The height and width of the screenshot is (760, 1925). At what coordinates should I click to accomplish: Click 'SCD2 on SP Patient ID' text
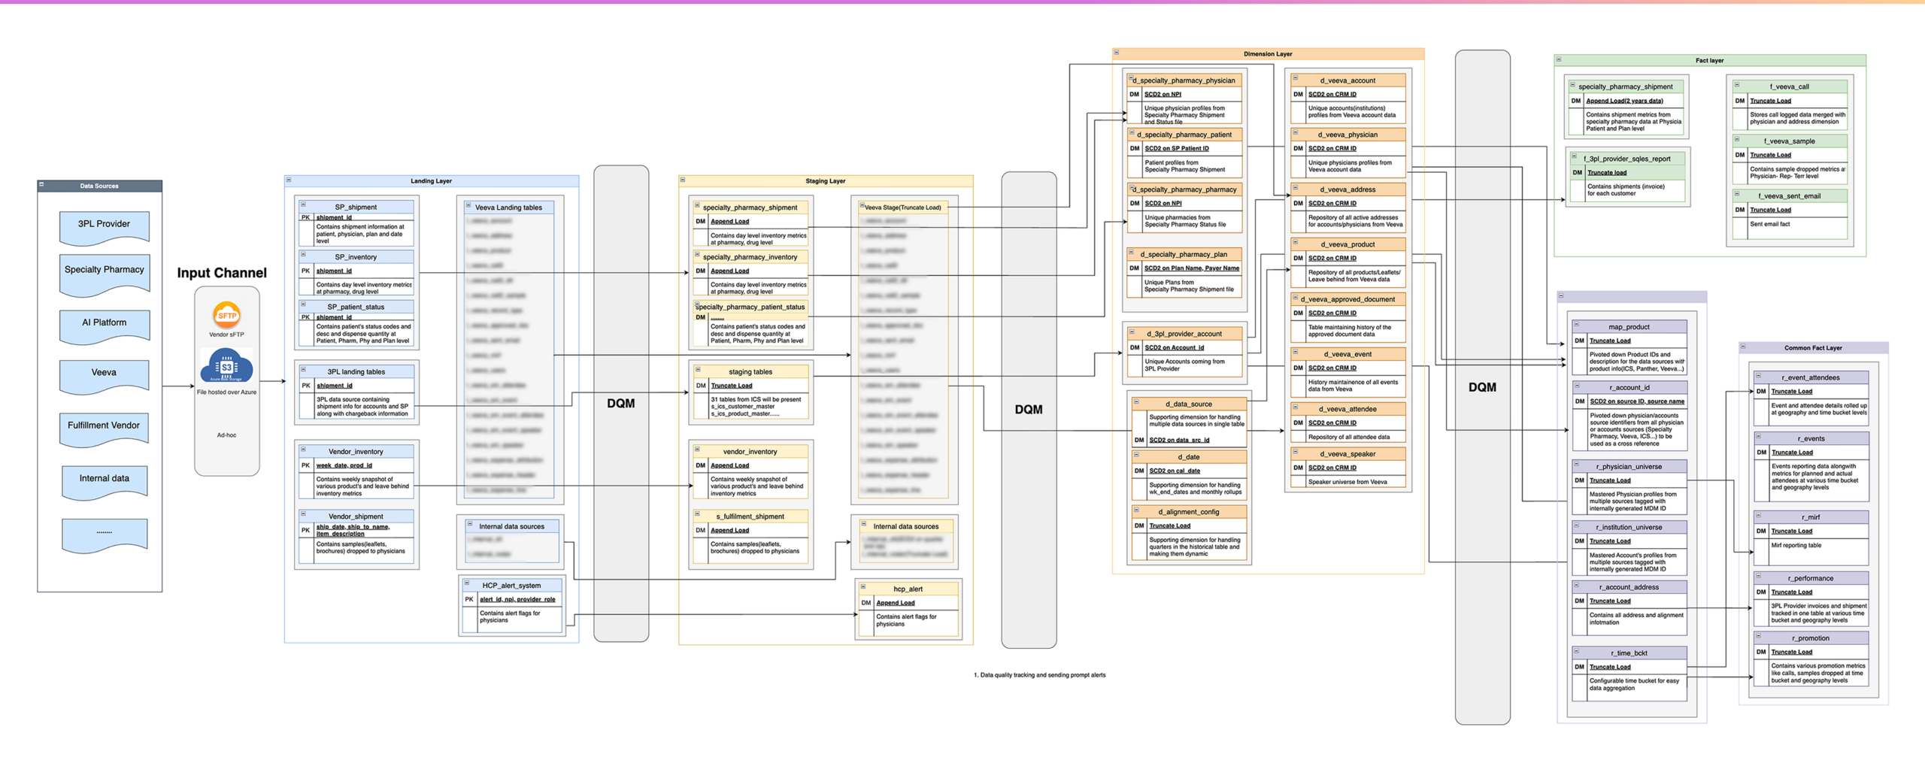tap(1177, 148)
